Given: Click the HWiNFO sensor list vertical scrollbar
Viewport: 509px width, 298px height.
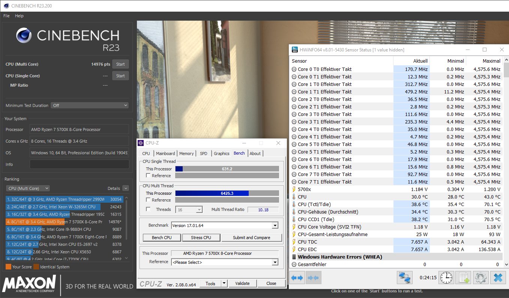Looking at the screenshot, I should (506, 162).
